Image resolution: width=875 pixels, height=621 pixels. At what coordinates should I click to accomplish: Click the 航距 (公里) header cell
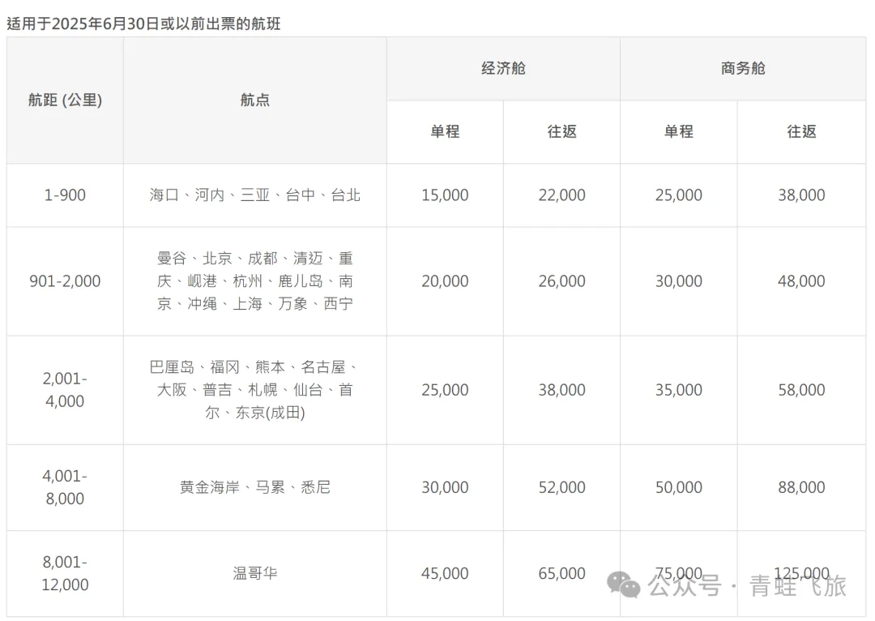(65, 101)
